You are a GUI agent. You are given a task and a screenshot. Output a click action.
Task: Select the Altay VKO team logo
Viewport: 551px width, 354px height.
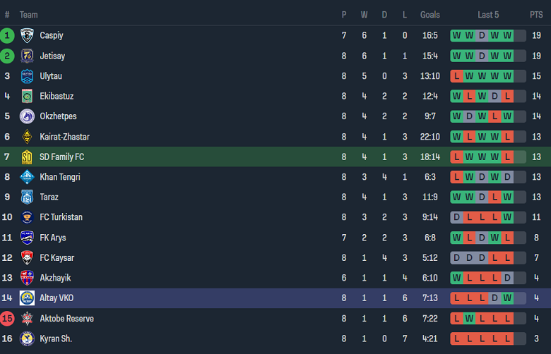point(27,298)
